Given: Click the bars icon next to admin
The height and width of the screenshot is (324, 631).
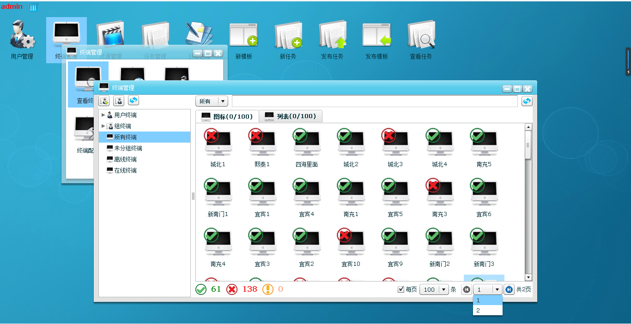Looking at the screenshot, I should pyautogui.click(x=33, y=8).
